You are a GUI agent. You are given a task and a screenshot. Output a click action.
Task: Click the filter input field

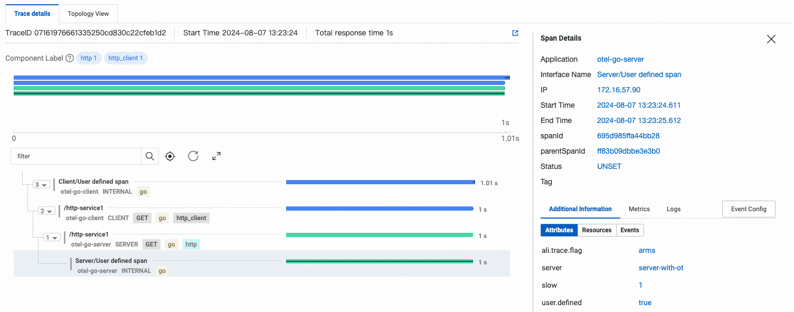coord(77,156)
